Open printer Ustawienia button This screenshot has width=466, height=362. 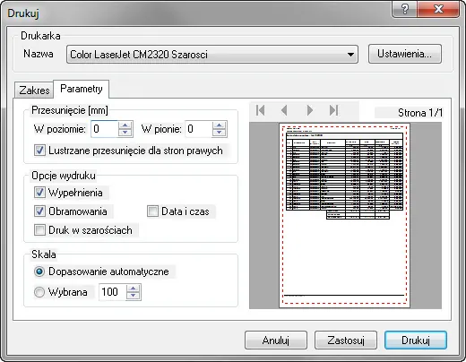[x=405, y=54]
